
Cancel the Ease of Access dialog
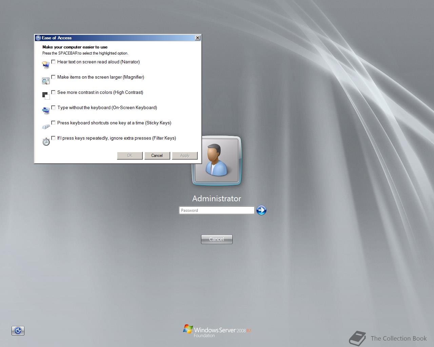(157, 156)
